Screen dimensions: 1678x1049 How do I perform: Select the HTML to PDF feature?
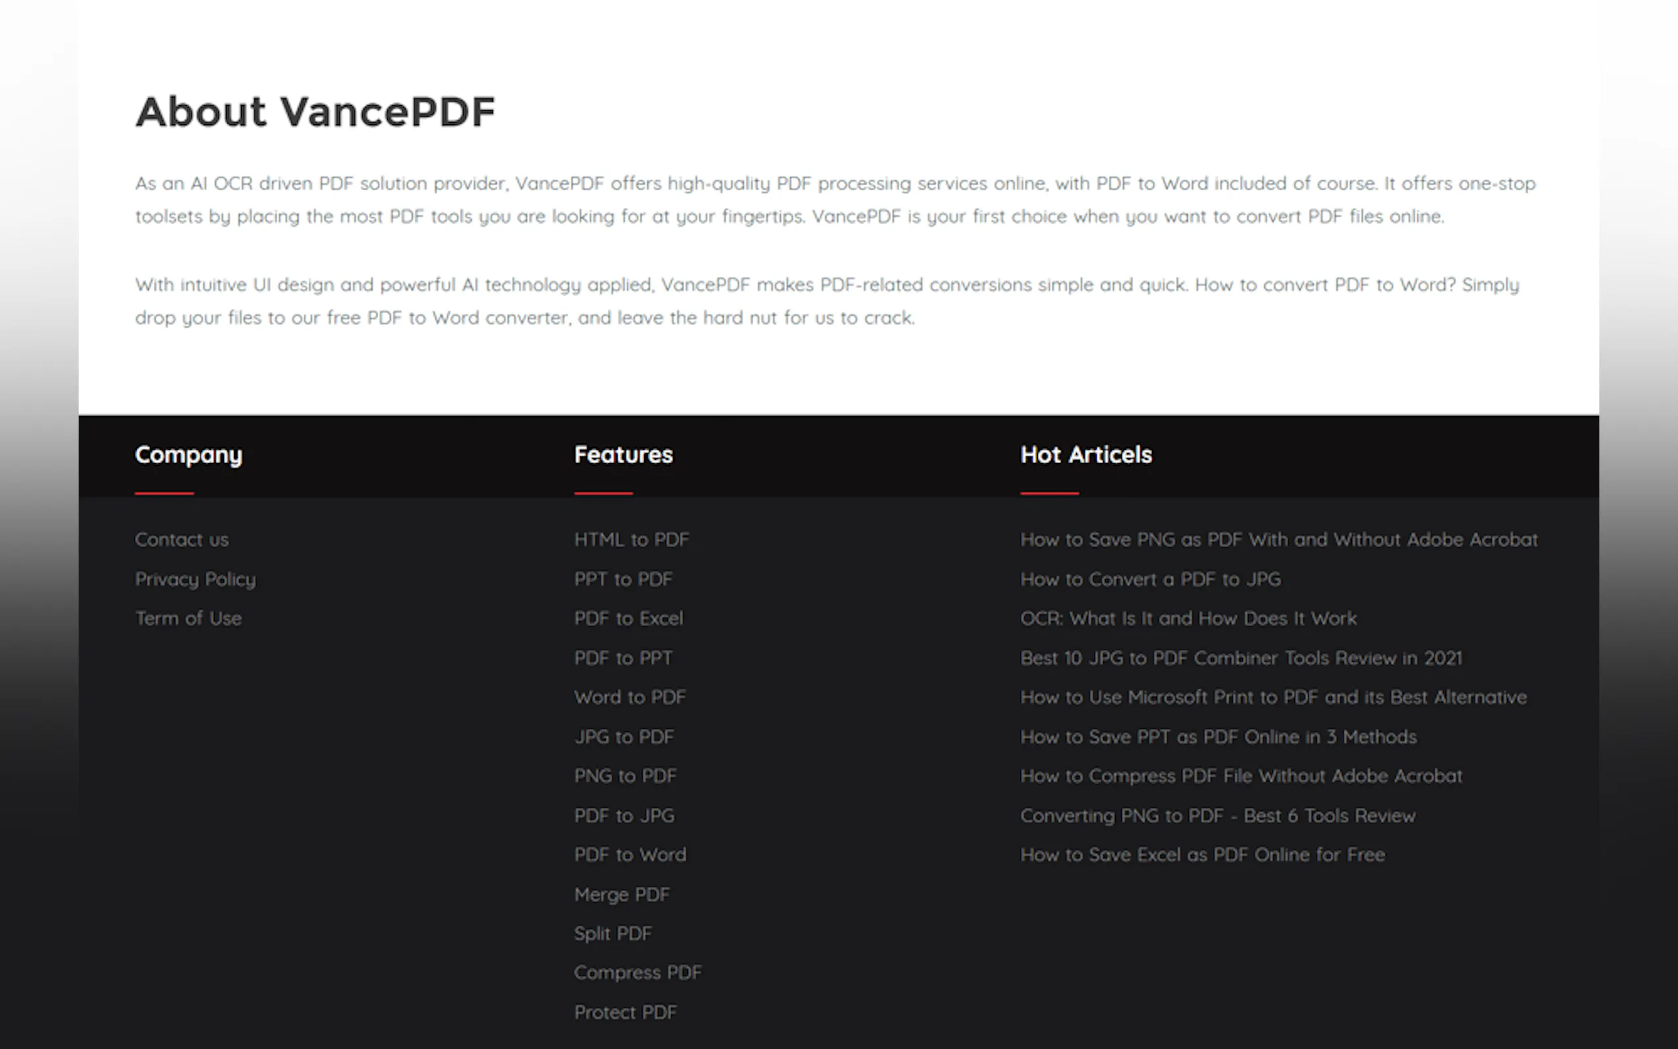tap(632, 540)
